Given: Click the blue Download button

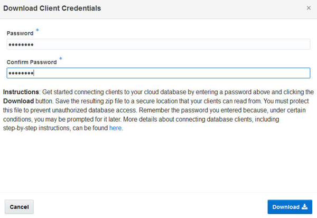Looking at the screenshot, I should 290,207.
